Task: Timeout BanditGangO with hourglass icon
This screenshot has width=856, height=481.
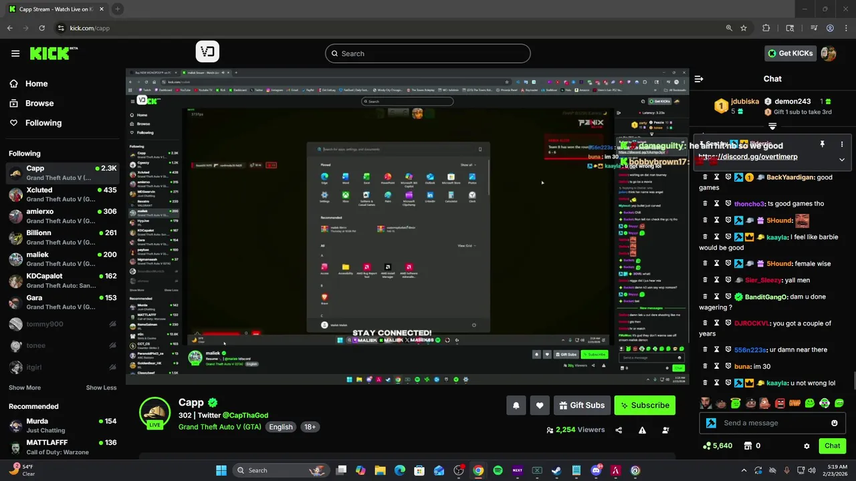Action: (716, 297)
